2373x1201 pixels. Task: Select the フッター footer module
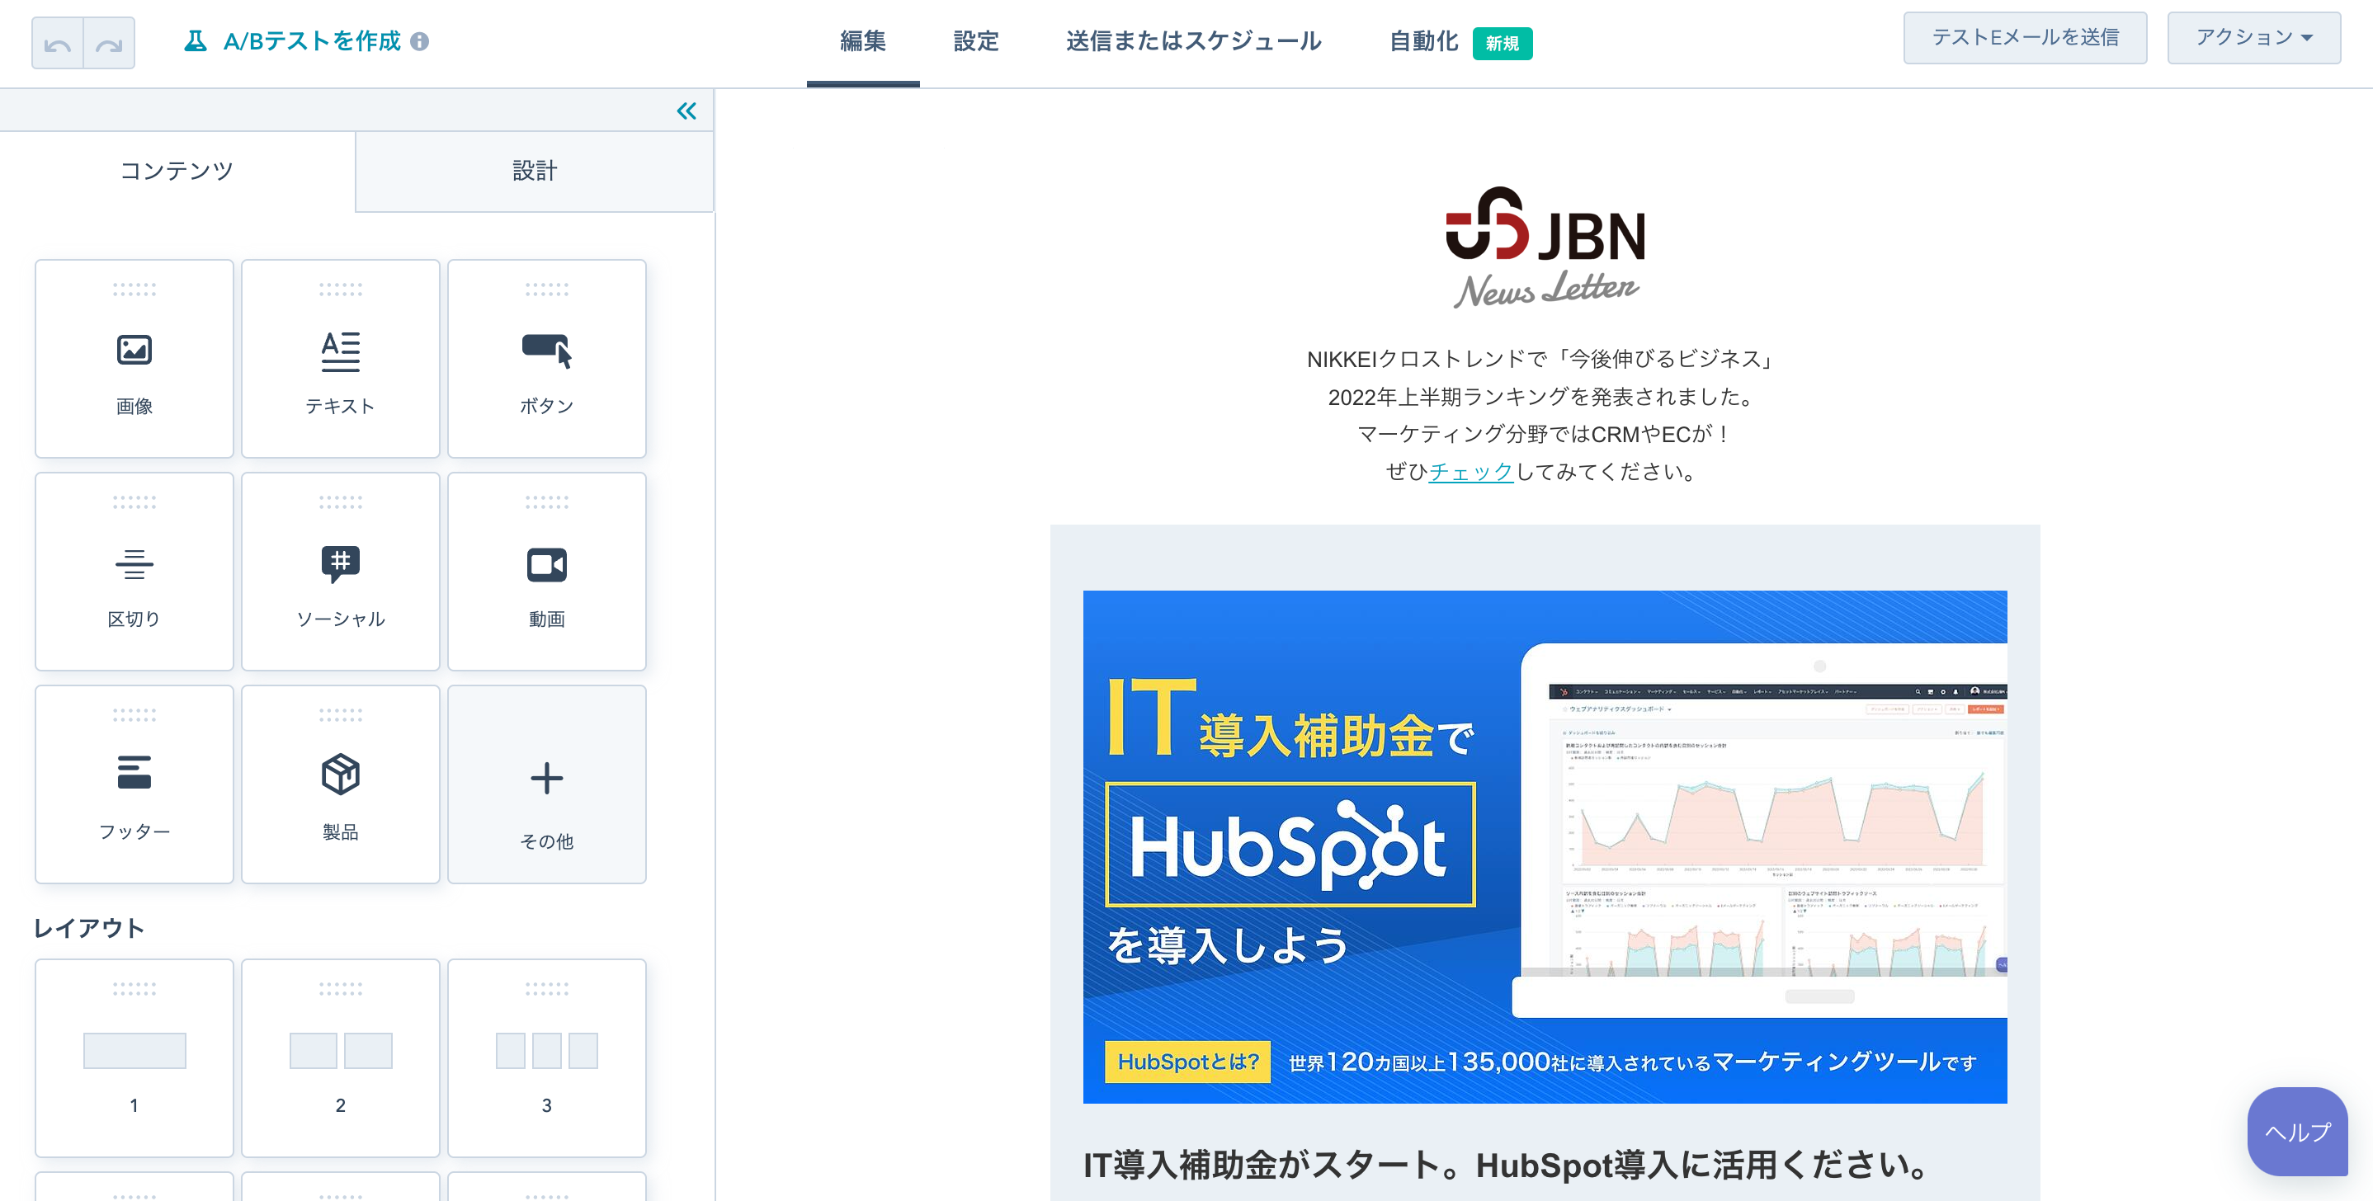coord(134,784)
